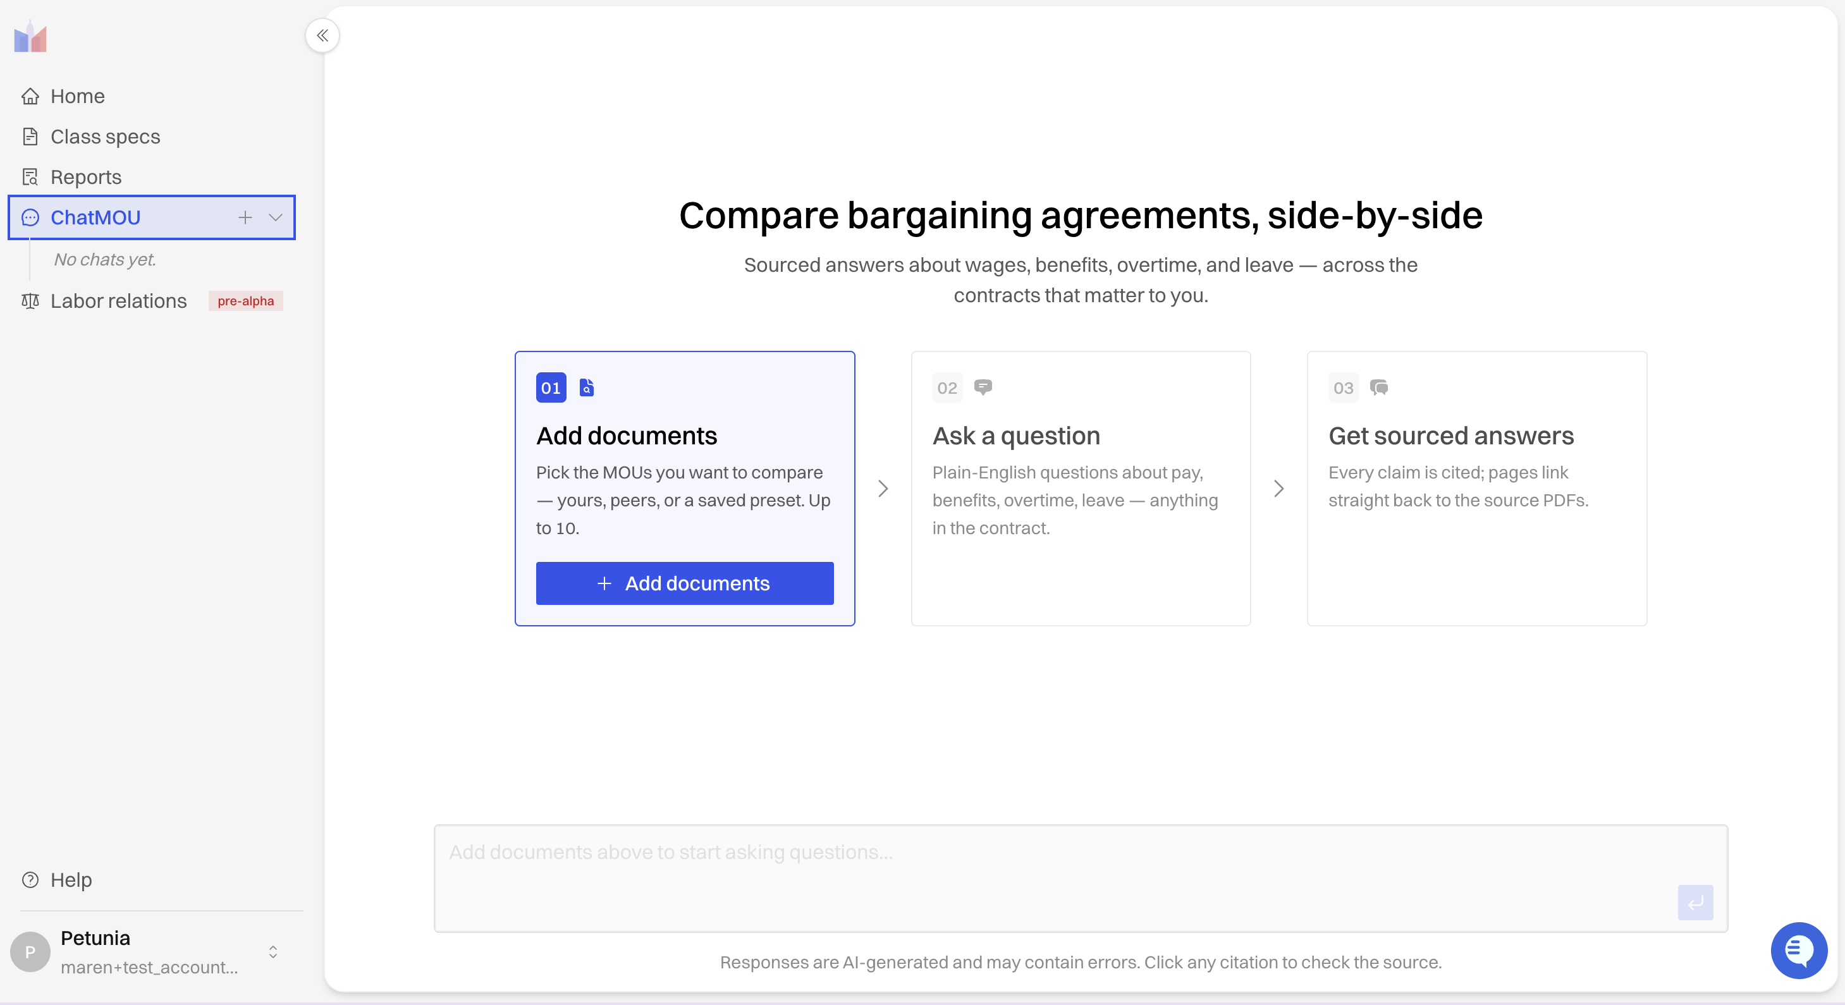The width and height of the screenshot is (1845, 1005).
Task: Select the Get sourced answers card
Action: coord(1476,488)
